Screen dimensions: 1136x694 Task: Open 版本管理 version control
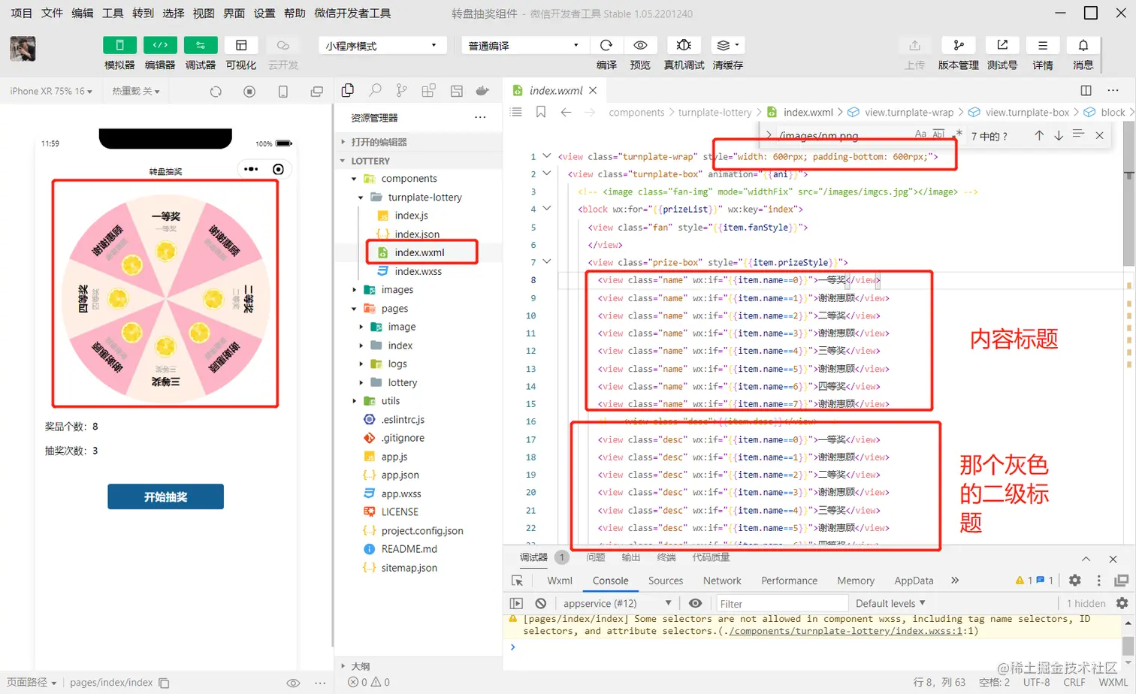(959, 45)
